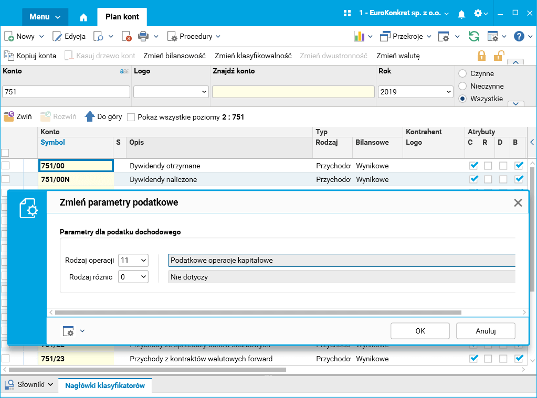Image resolution: width=537 pixels, height=398 pixels.
Task: Tick the row checkbox for 751/00N
Action: (5, 179)
